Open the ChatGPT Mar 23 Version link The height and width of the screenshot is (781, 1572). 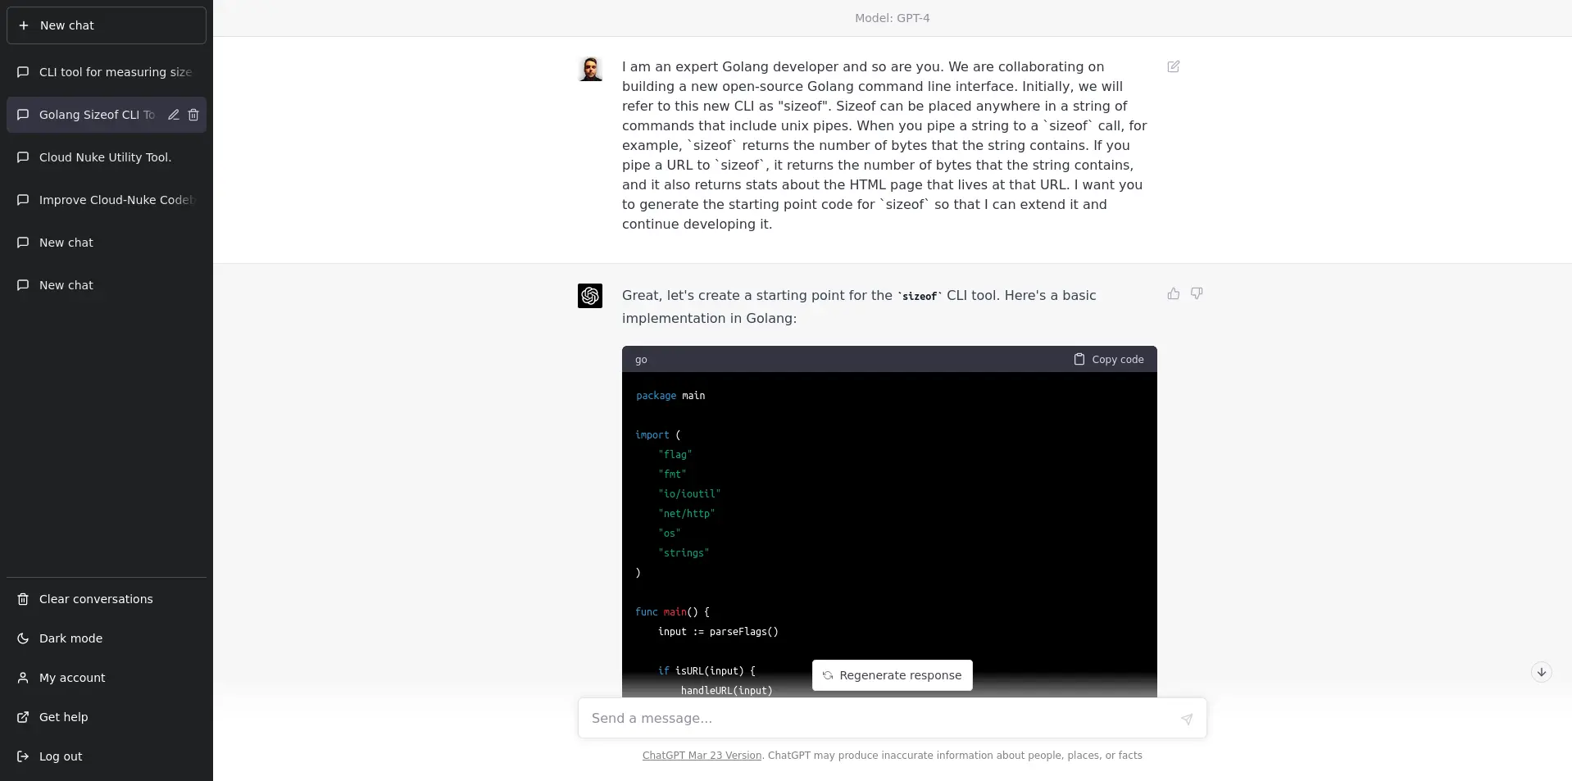tap(701, 756)
